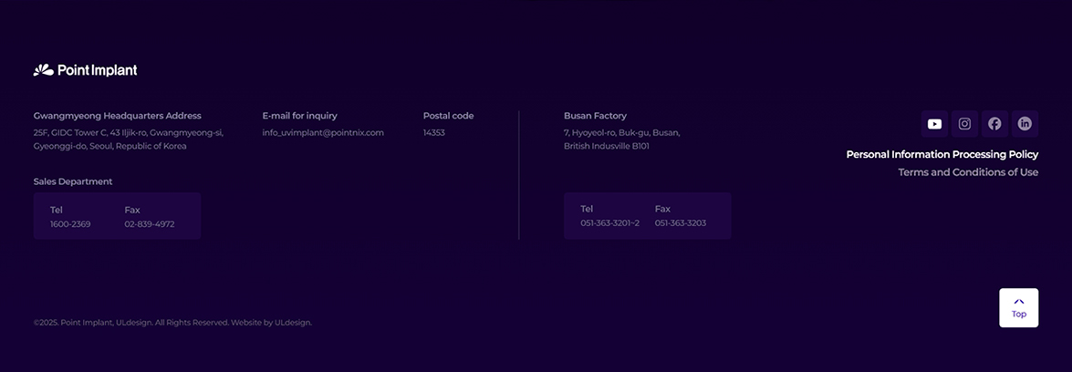This screenshot has height=372, width=1072.
Task: Open the Facebook social icon
Action: tap(994, 124)
